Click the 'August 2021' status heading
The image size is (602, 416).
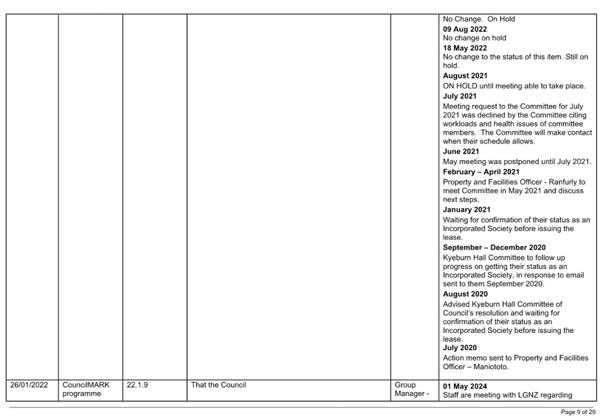[465, 76]
